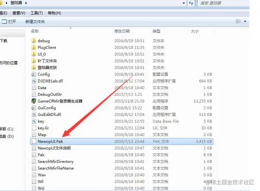This screenshot has width=260, height=191.
Task: Expand the arrow before 登陆器 in breadcrumb
Action: click(x=7, y=3)
